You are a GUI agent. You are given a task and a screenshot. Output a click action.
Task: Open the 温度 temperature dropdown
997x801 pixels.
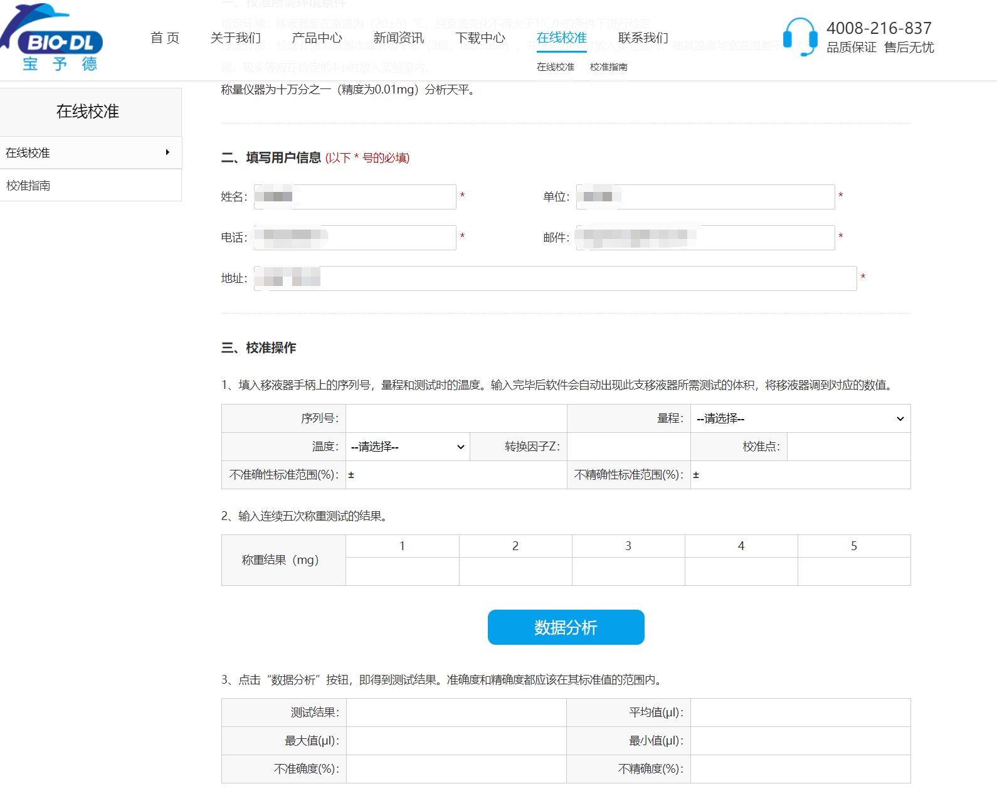tap(408, 447)
